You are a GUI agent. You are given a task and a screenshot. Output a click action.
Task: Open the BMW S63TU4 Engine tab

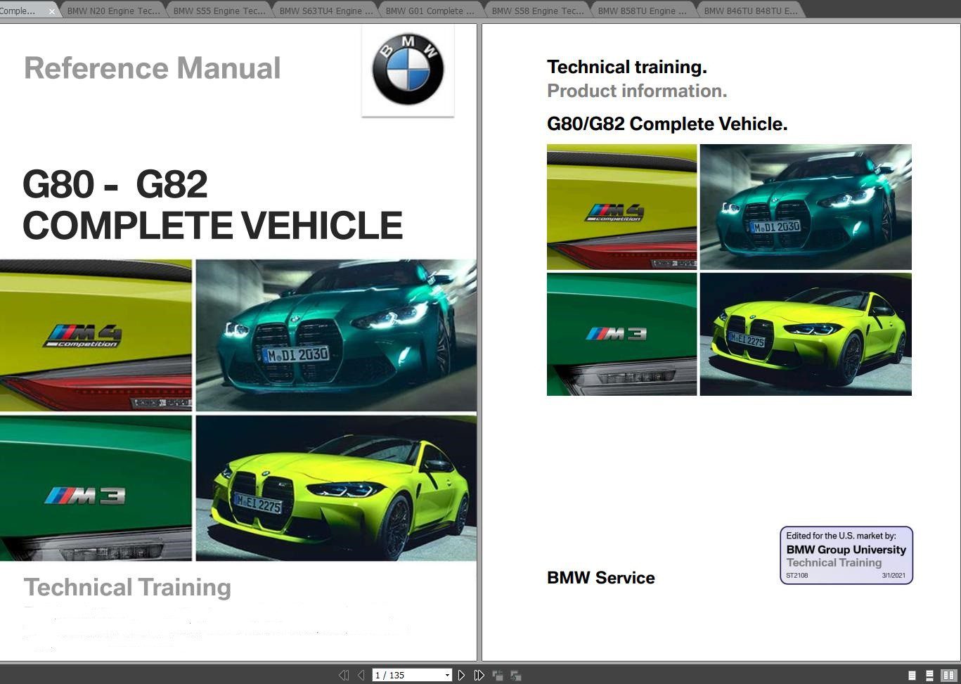coord(326,11)
